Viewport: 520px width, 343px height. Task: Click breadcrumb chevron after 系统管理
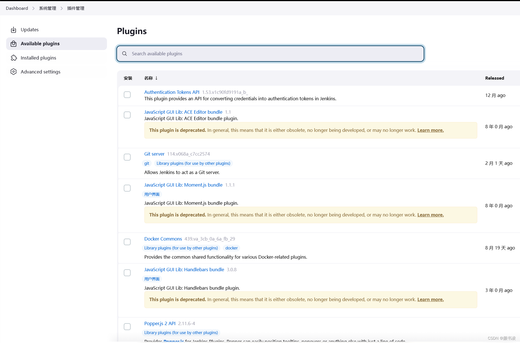(62, 8)
